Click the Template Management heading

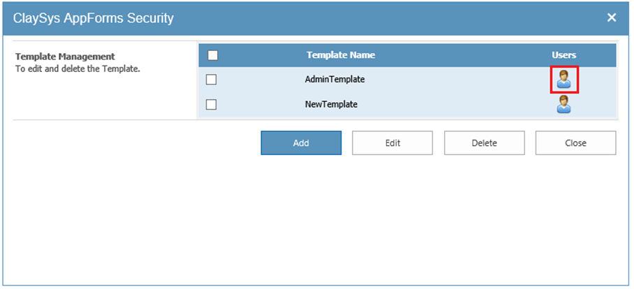[x=65, y=57]
